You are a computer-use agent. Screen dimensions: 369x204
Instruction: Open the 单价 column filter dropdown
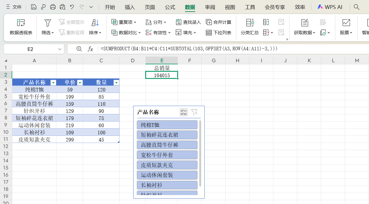pos(79,82)
